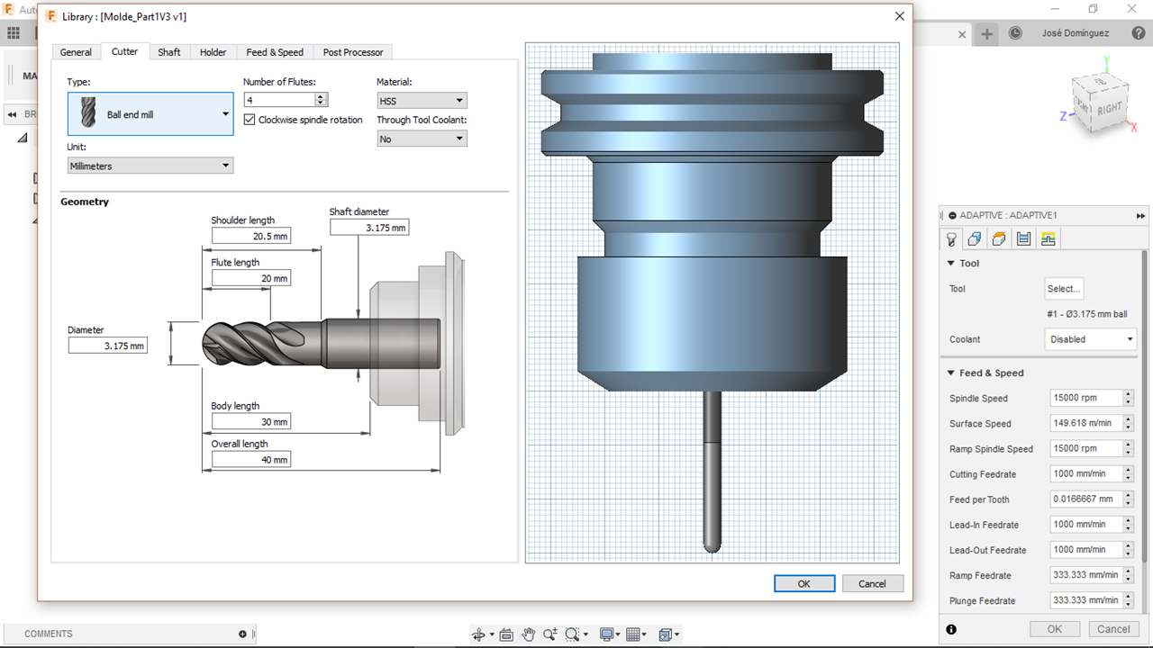Open the user account menu José Domínguez

click(x=1075, y=33)
